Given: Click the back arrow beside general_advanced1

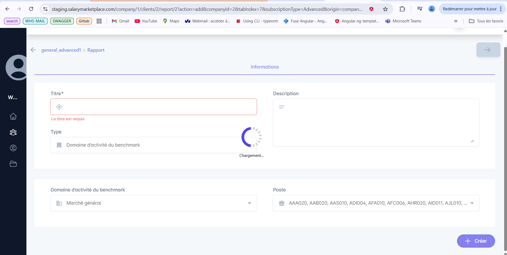Looking at the screenshot, I should click(x=33, y=50).
